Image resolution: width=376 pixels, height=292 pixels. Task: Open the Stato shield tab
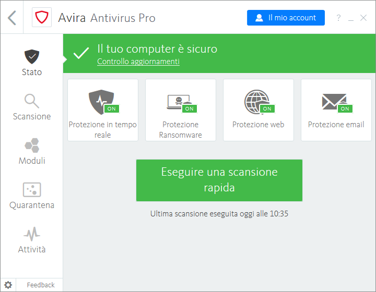[x=32, y=63]
